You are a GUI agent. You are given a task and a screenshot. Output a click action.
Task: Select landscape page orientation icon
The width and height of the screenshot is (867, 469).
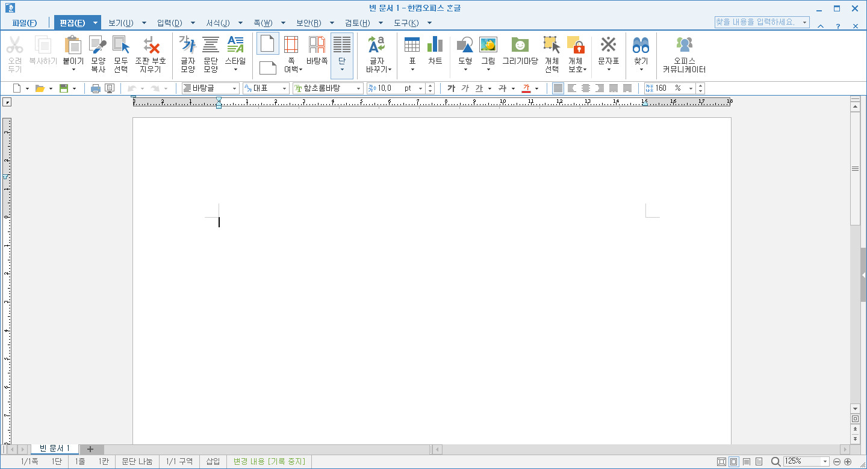268,67
